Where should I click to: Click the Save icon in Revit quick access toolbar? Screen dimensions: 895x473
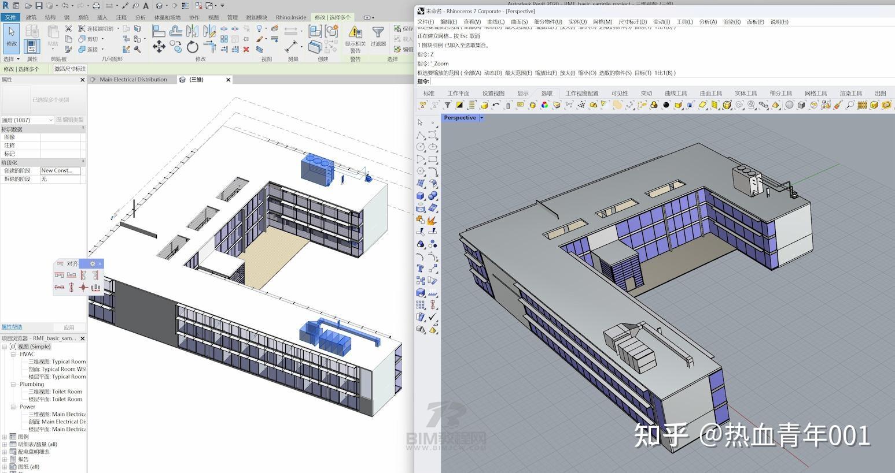pyautogui.click(x=39, y=6)
